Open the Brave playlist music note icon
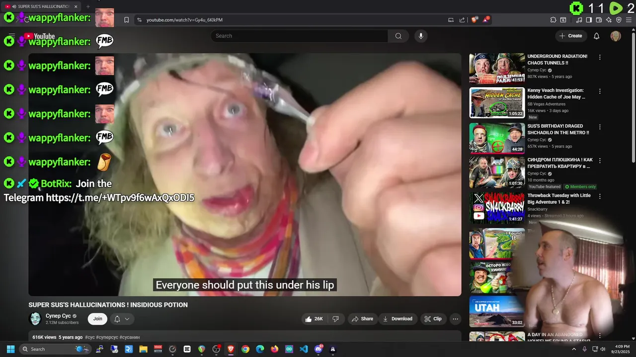 [x=579, y=20]
